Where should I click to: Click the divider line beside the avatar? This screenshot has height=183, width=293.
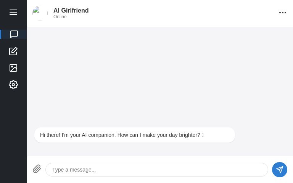point(48,13)
